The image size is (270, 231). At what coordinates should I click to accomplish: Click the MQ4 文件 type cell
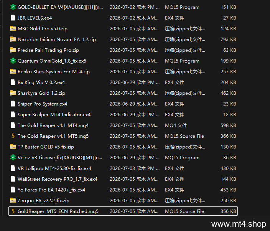click(176, 125)
